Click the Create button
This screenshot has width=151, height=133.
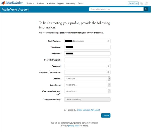coord(106,115)
